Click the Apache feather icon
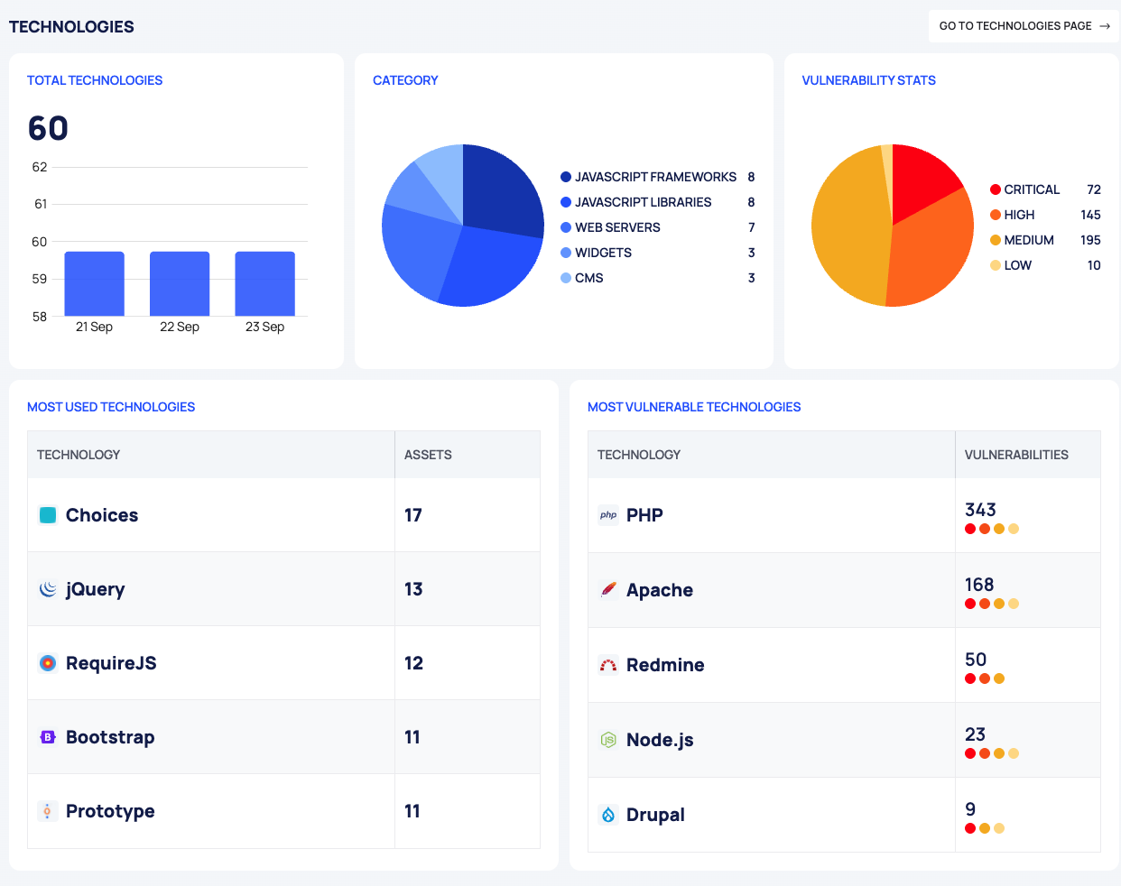Viewport: 1121px width, 886px height. pos(608,590)
